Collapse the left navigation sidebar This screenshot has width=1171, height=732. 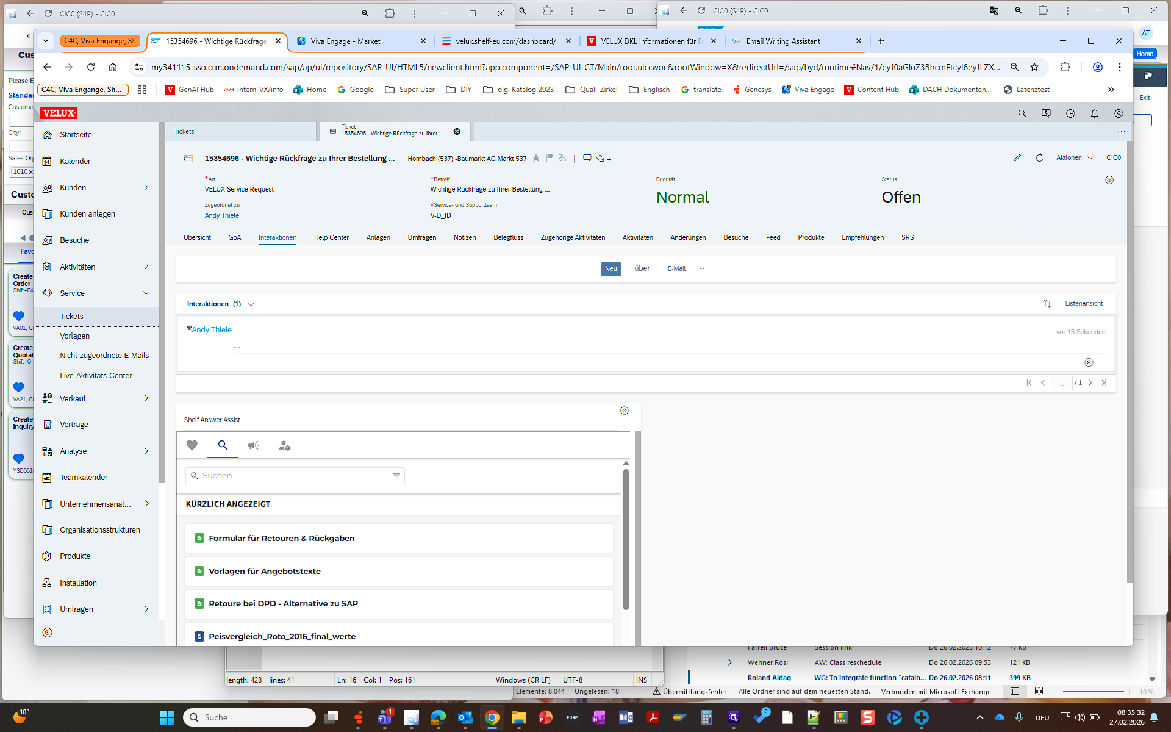click(48, 633)
